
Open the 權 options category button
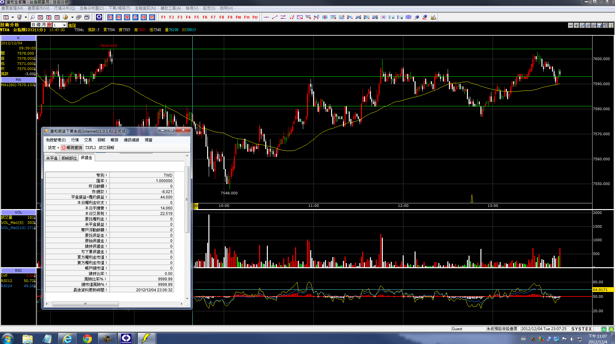(x=127, y=17)
